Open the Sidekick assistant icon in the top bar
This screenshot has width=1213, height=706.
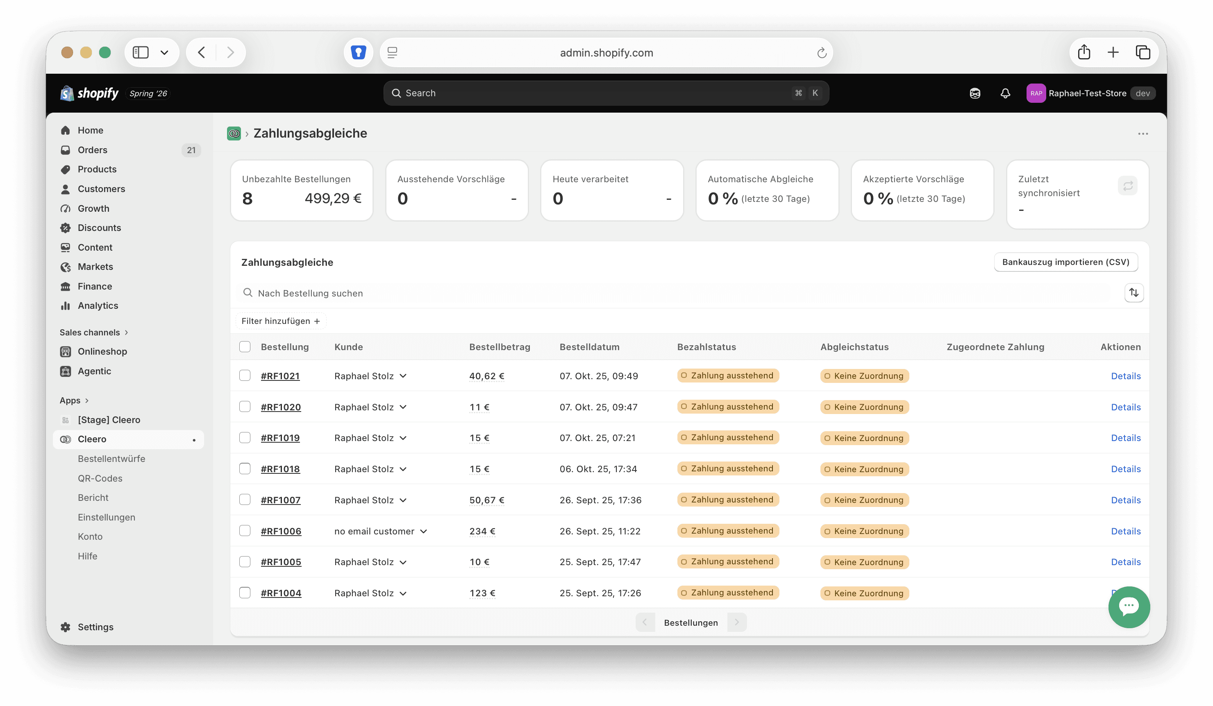click(975, 93)
